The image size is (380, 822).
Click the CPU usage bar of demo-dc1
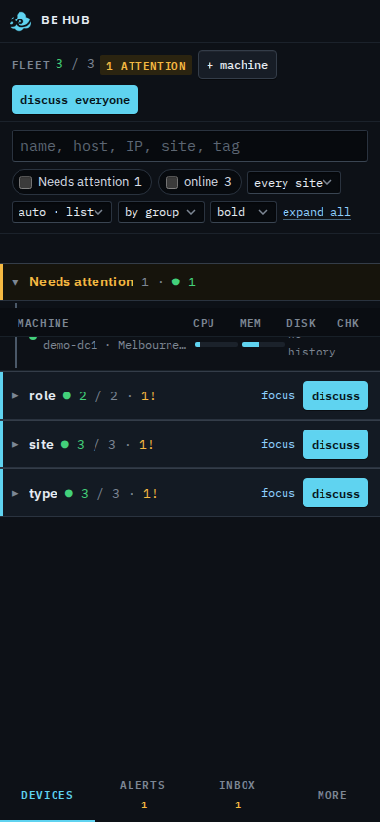pos(216,345)
